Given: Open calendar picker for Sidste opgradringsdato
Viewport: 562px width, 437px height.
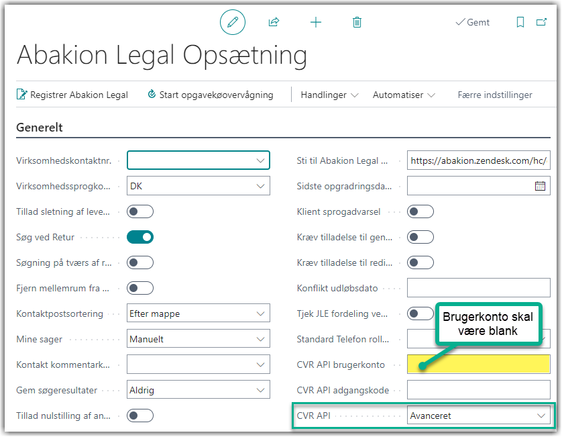Looking at the screenshot, I should click(540, 186).
